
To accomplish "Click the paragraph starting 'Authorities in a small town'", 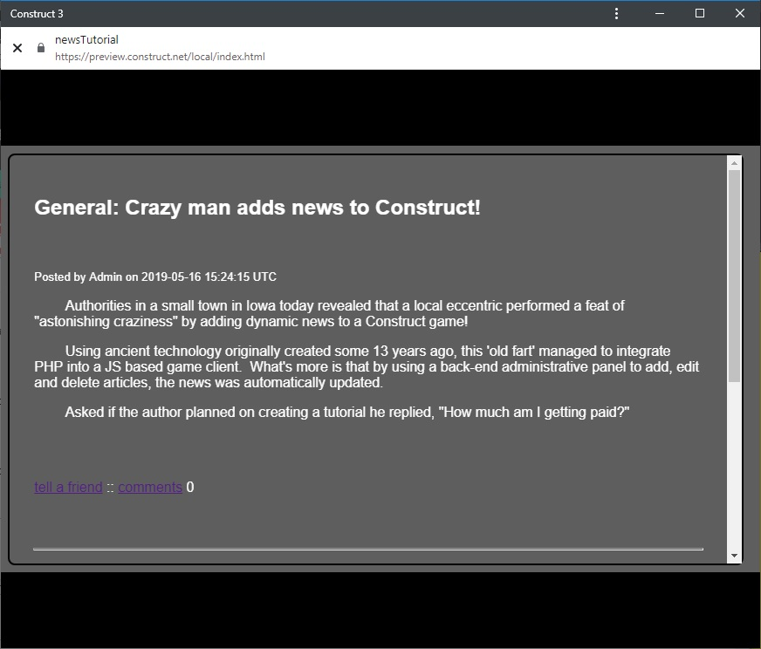I will point(329,313).
